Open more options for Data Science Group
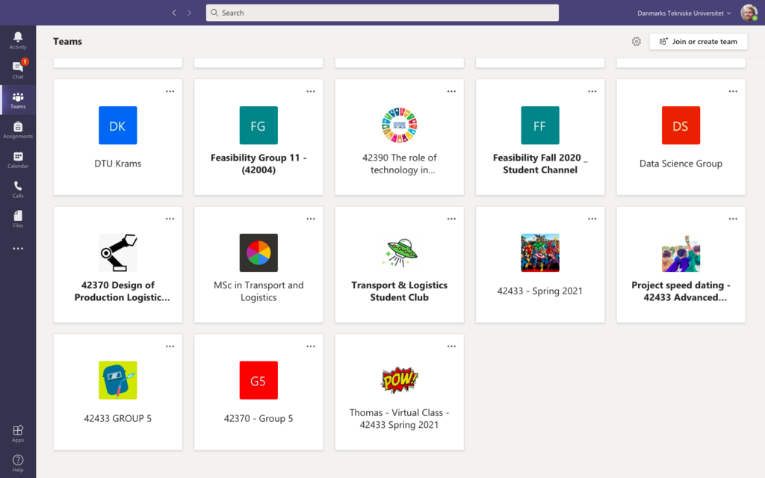 733,91
